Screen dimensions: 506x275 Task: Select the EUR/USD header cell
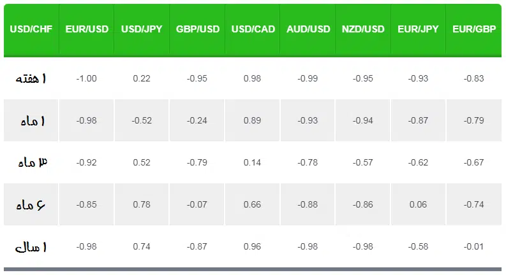tap(87, 29)
